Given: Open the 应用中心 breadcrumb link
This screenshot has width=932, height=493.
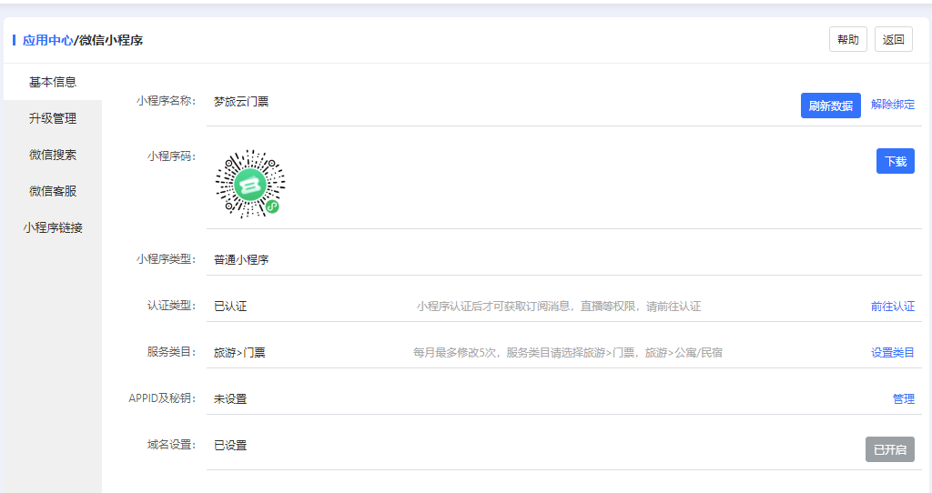Looking at the screenshot, I should click(x=47, y=40).
